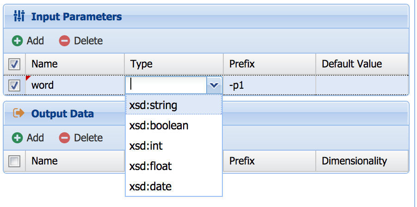Collapse the Type combo box dropdown arrow

click(x=213, y=85)
